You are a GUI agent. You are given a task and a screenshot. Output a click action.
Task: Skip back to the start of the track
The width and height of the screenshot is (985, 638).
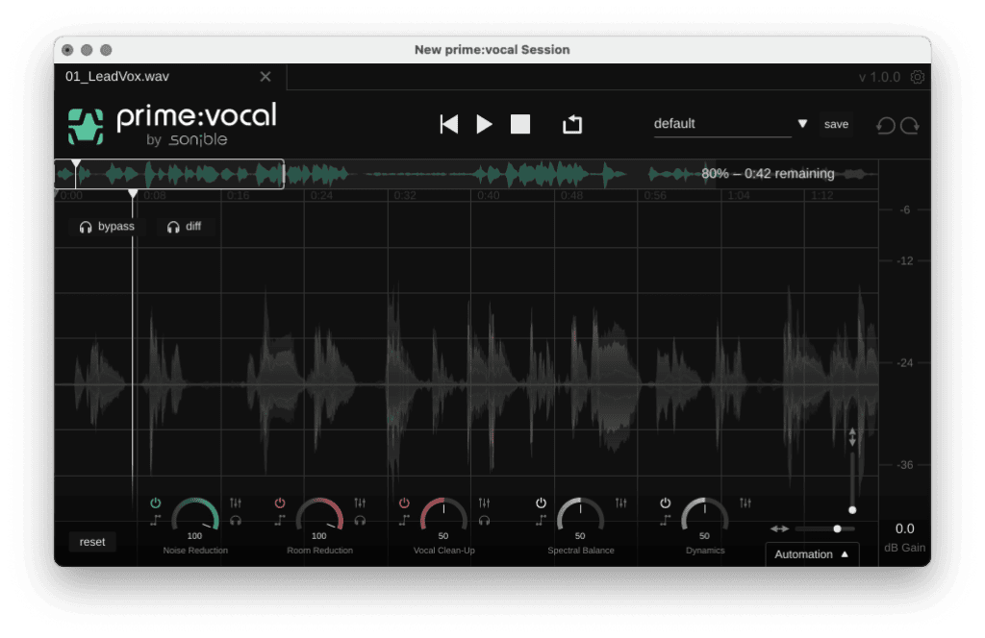tap(449, 124)
